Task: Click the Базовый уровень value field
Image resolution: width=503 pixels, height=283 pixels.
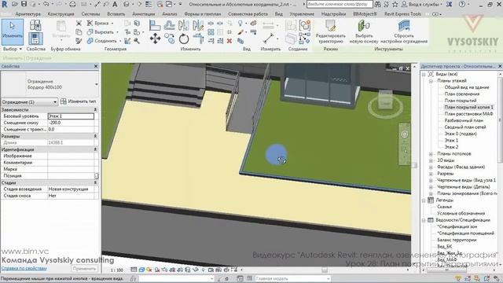Action: click(71, 116)
